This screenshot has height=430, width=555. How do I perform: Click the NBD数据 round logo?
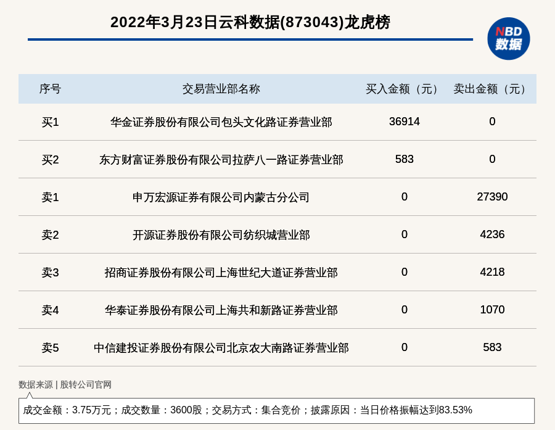(x=508, y=38)
